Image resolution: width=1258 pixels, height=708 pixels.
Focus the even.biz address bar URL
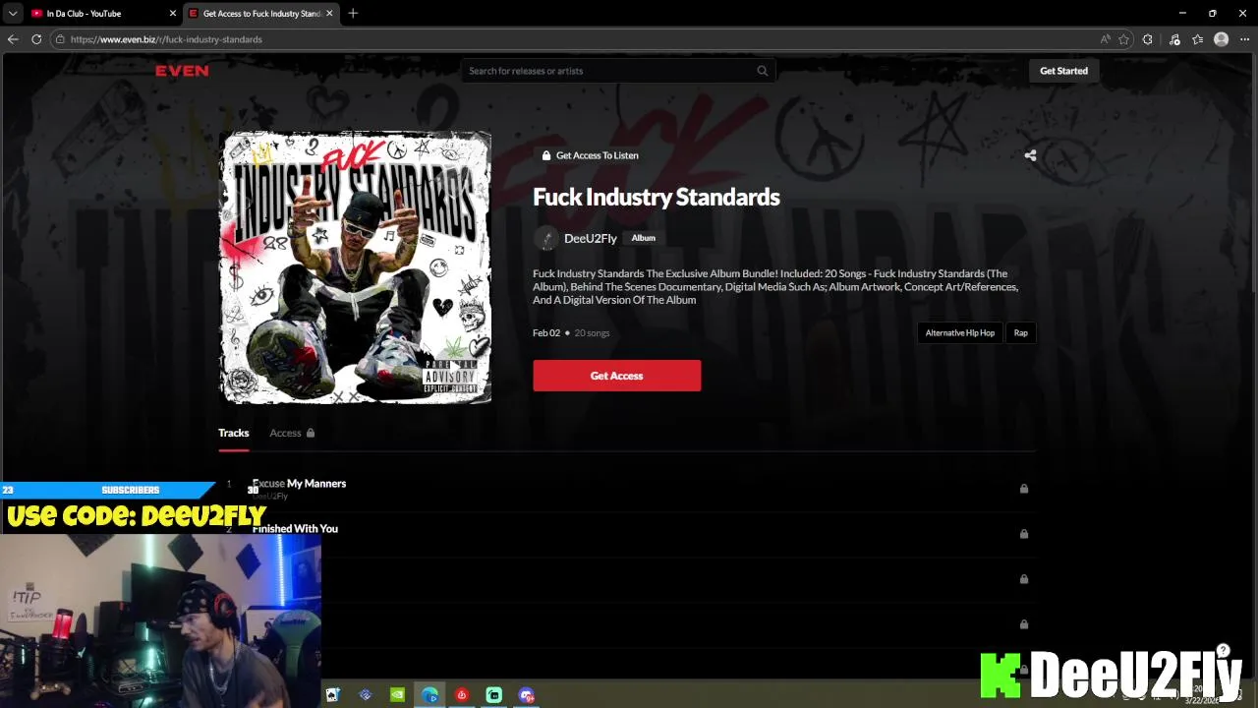(x=166, y=39)
